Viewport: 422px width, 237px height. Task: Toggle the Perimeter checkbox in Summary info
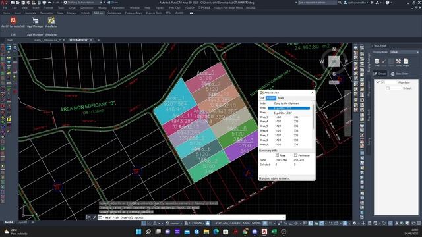295,155
